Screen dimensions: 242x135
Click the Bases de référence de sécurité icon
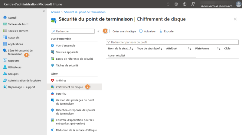point(52,58)
